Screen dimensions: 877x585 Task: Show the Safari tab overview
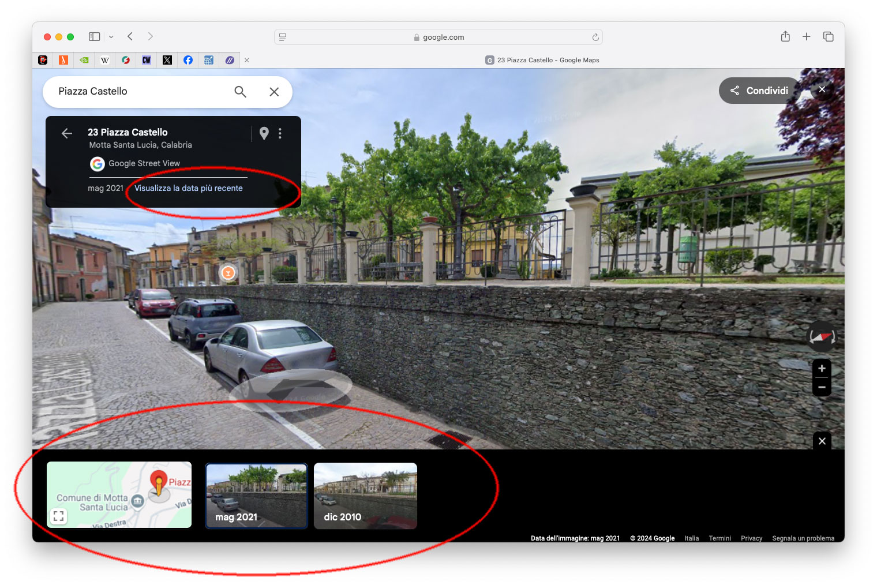[x=829, y=36]
